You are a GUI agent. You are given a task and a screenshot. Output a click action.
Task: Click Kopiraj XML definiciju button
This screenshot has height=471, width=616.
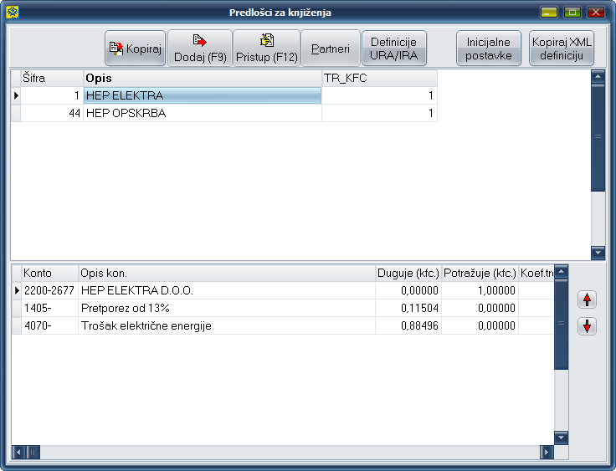(x=562, y=49)
